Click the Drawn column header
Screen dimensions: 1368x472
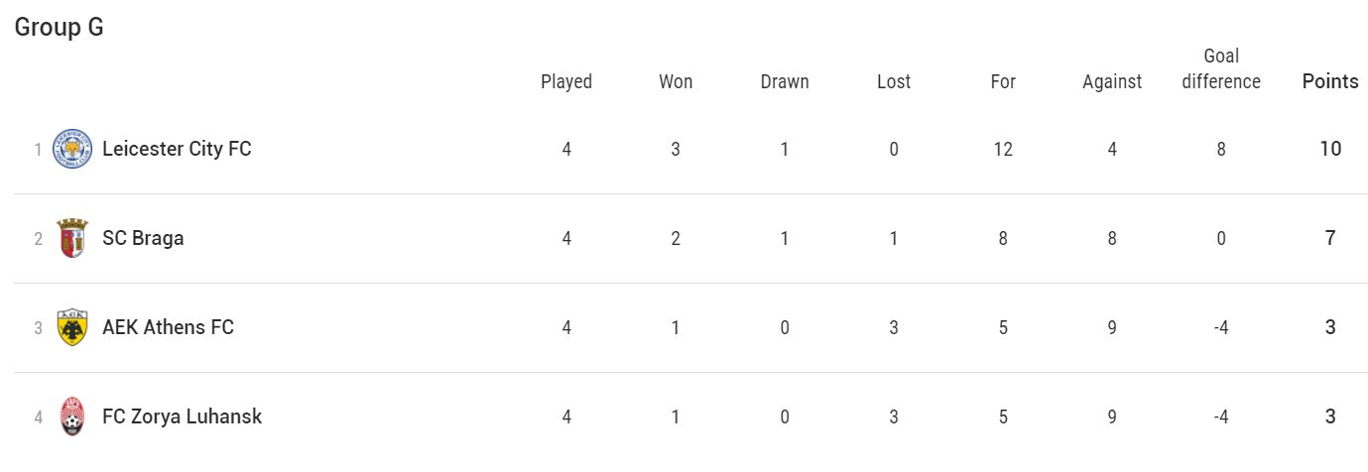[785, 82]
